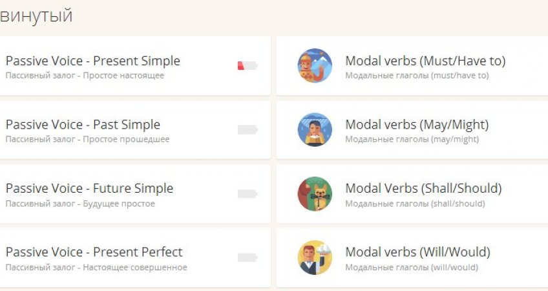Click the Modal verbs Must/Have to lesson icon
The height and width of the screenshot is (291, 548).
[x=315, y=66]
